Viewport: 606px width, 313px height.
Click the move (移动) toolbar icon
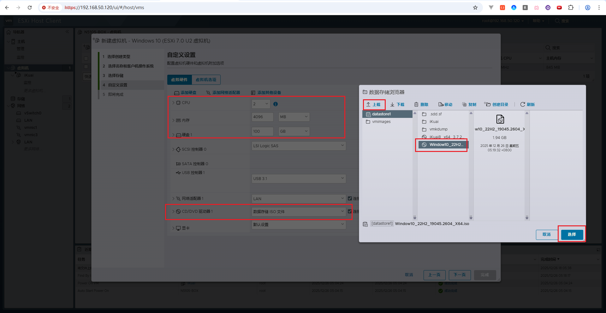(x=441, y=104)
